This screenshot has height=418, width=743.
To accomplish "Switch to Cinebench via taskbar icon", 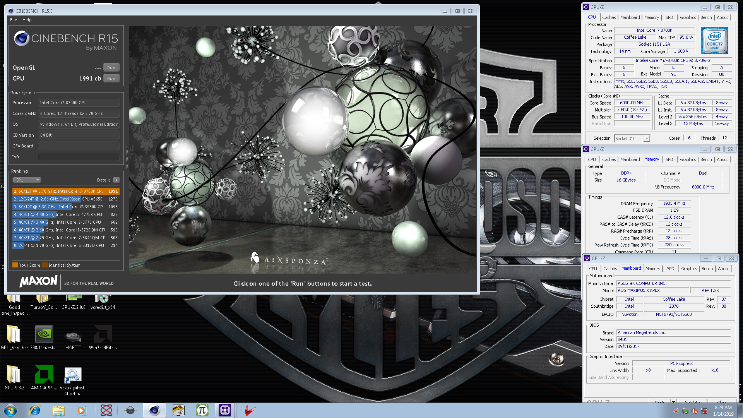I will (x=154, y=410).
